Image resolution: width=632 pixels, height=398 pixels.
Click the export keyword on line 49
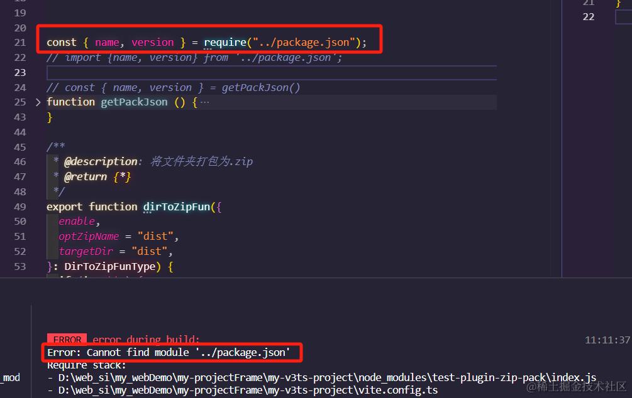65,207
